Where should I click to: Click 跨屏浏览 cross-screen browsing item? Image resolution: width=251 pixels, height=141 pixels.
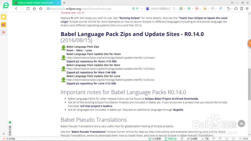pyautogui.click(x=171, y=138)
